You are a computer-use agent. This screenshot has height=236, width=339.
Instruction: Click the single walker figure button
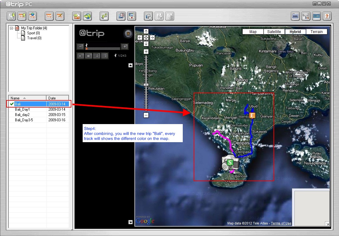click(97, 56)
